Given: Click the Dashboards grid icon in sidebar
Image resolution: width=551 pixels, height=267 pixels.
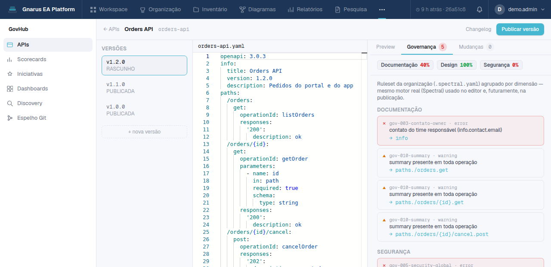Looking at the screenshot, I should (10, 89).
